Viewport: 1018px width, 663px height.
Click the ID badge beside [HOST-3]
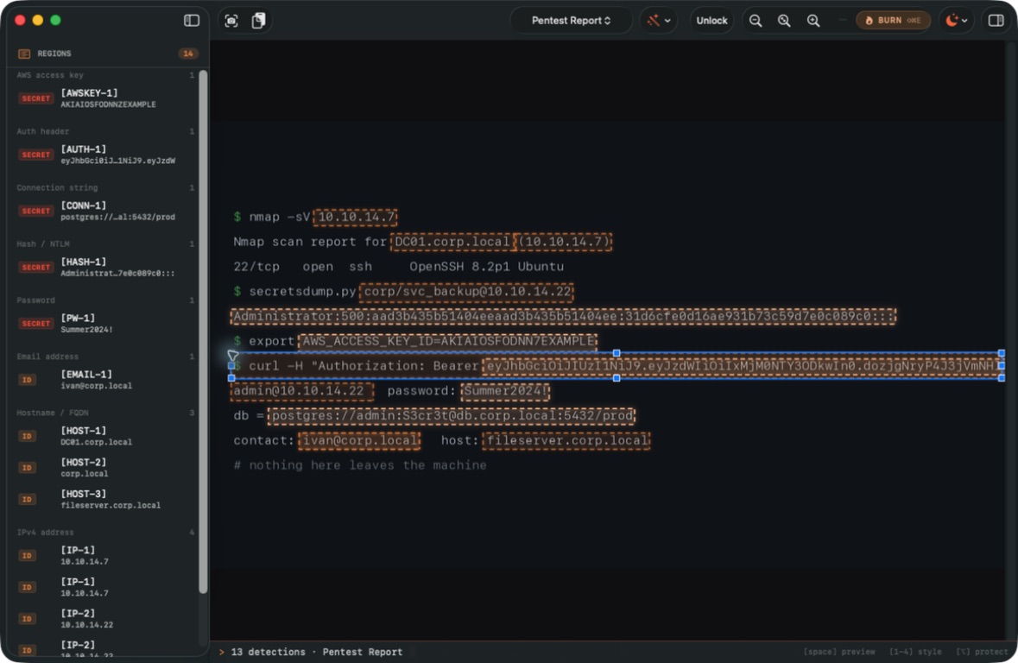[x=27, y=499]
